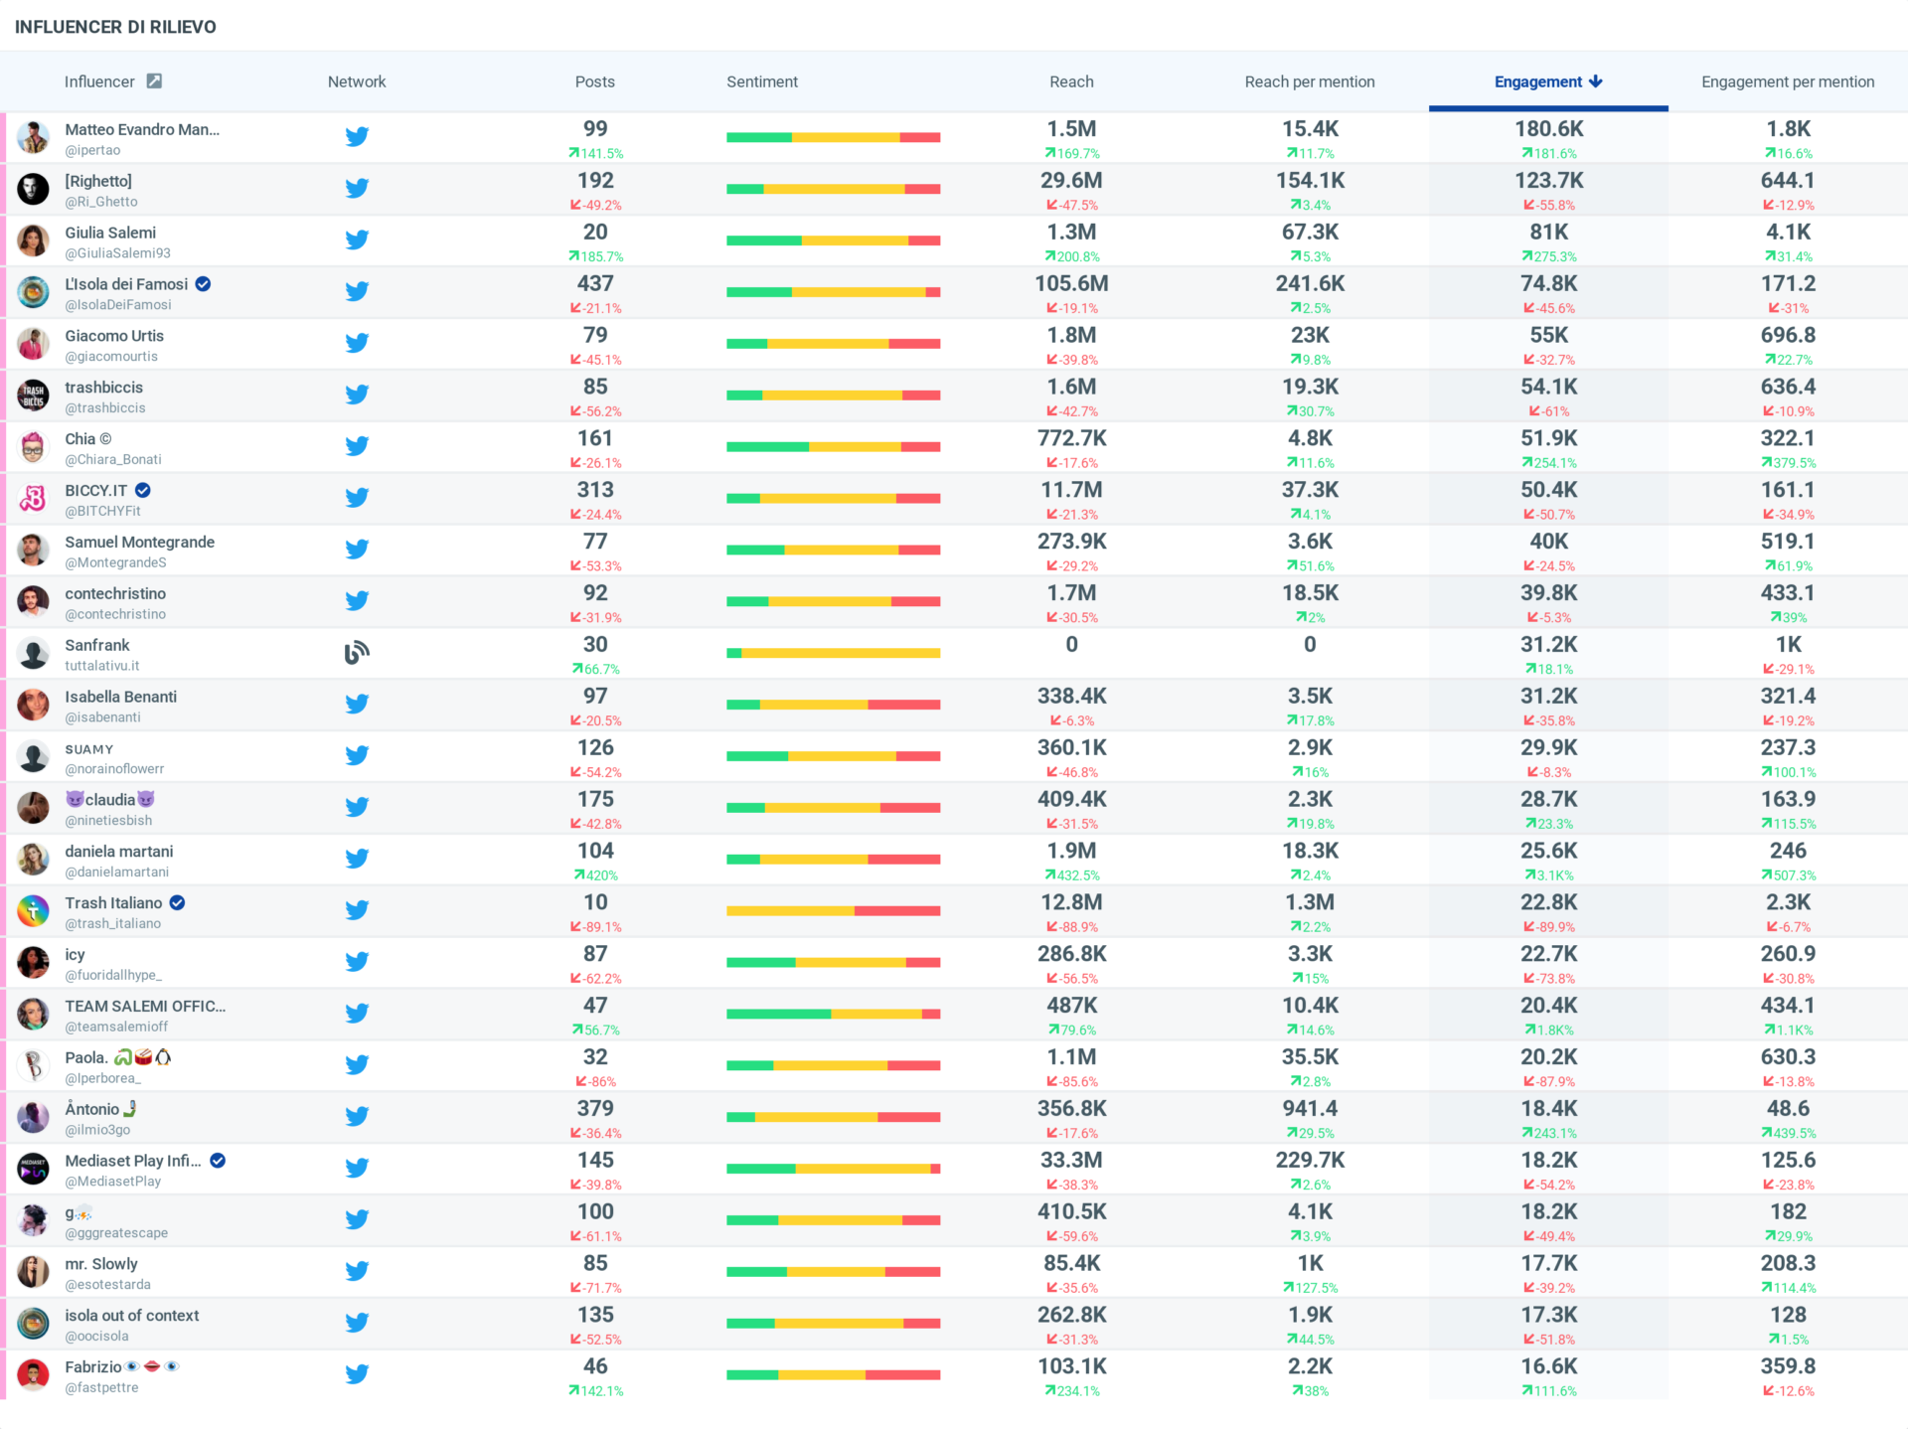This screenshot has width=1908, height=1429.
Task: Open the @IsolaDeiFamosi handle
Action: (118, 305)
